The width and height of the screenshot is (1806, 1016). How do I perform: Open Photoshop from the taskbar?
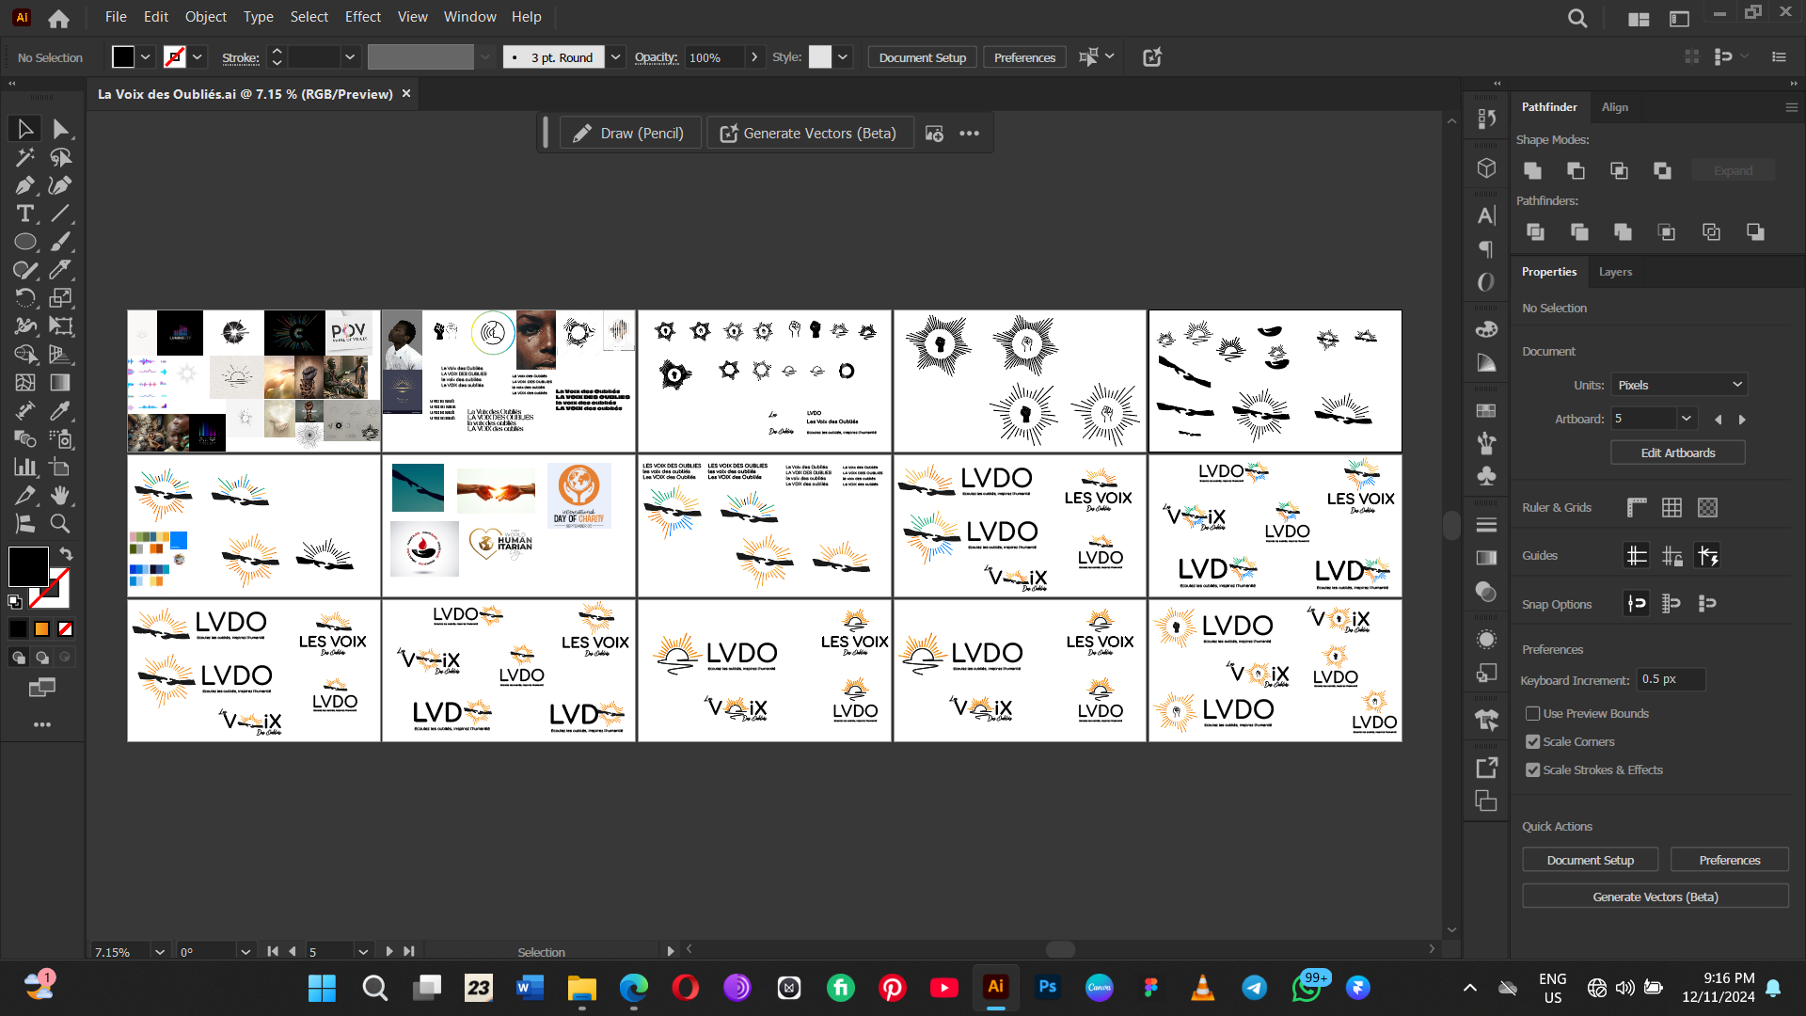[1047, 987]
